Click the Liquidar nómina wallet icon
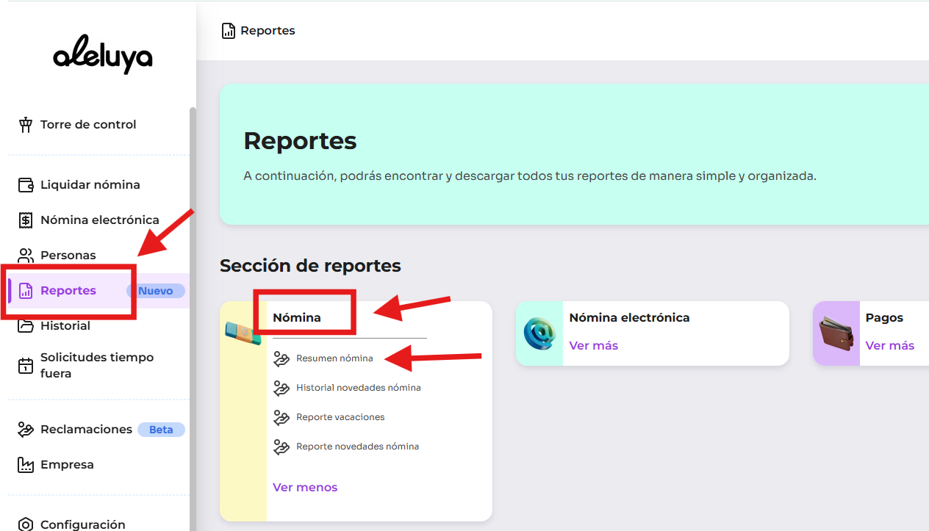 pos(26,185)
